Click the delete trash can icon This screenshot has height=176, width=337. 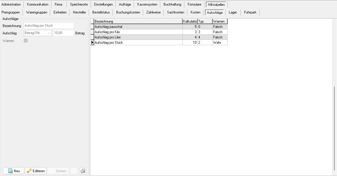click(x=83, y=171)
